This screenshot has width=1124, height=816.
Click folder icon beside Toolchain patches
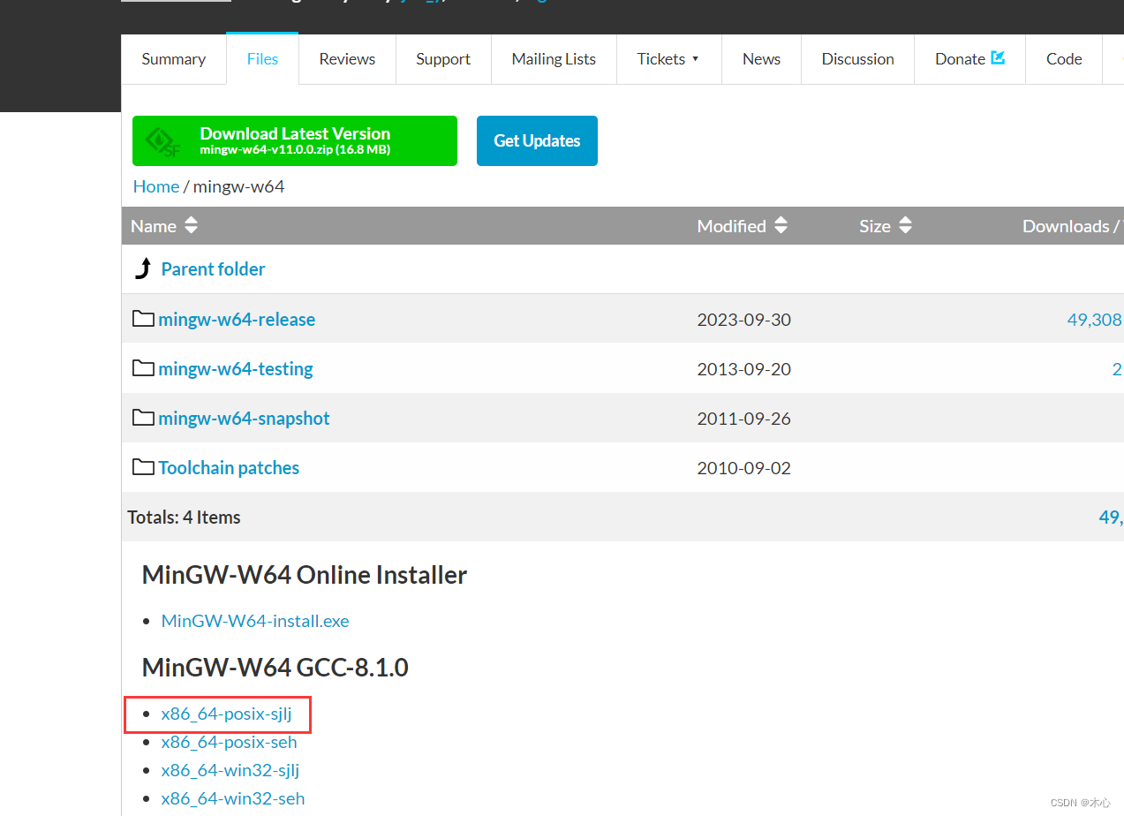coord(143,466)
